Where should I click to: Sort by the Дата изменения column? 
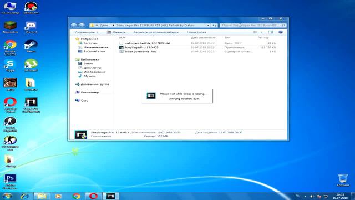[203, 38]
